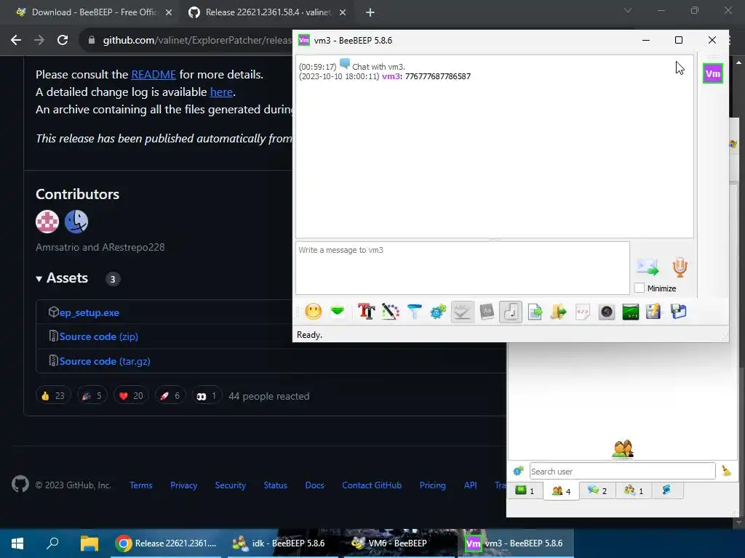
Task: Open the Contact GitHub footer link
Action: point(372,485)
